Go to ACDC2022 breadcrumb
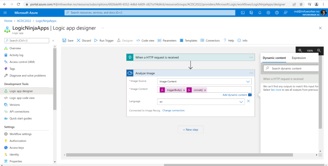The height and width of the screenshot is (166, 328). pyautogui.click(x=24, y=21)
